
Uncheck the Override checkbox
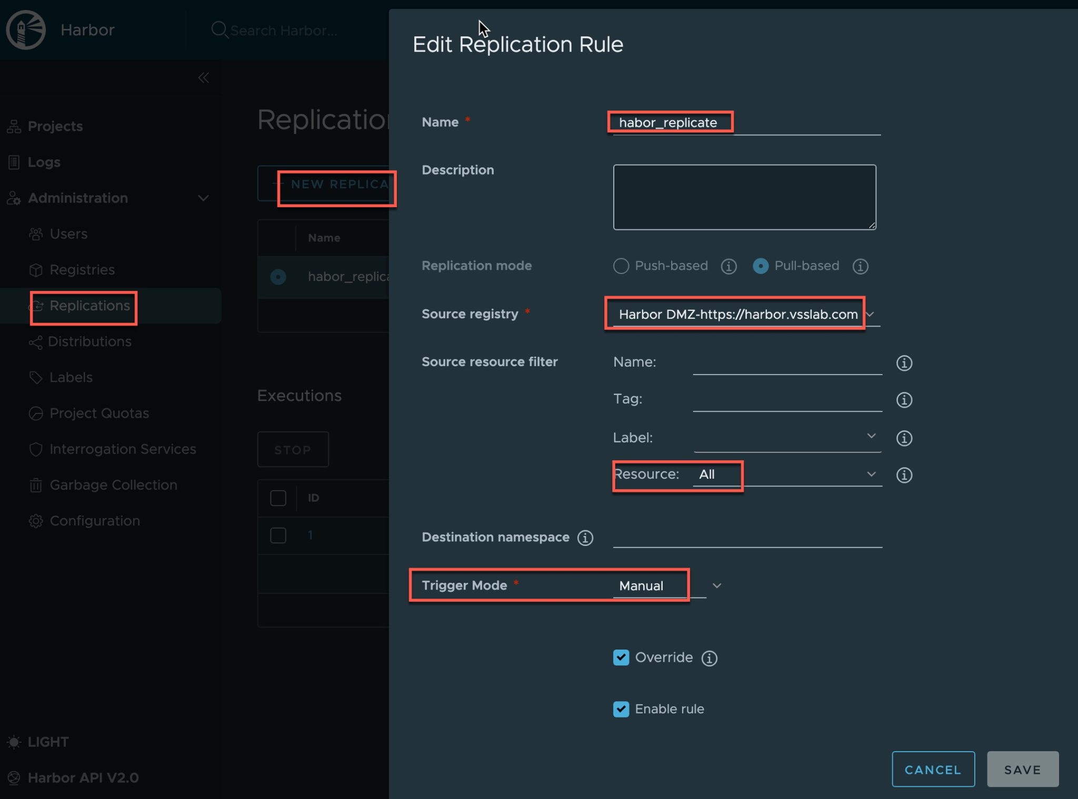point(621,658)
